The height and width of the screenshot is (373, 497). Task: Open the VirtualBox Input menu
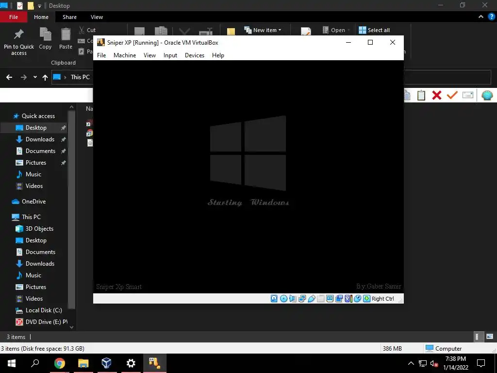click(x=170, y=55)
